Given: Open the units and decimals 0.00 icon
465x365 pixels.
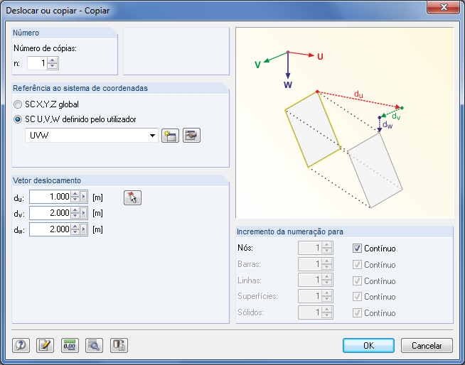Looking at the screenshot, I should click(70, 345).
